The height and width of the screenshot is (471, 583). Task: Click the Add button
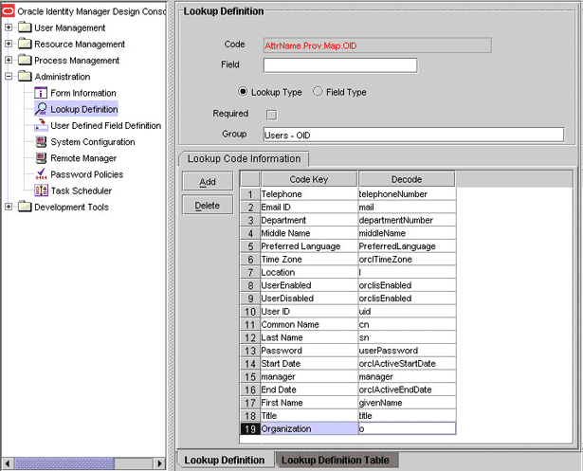coord(208,181)
